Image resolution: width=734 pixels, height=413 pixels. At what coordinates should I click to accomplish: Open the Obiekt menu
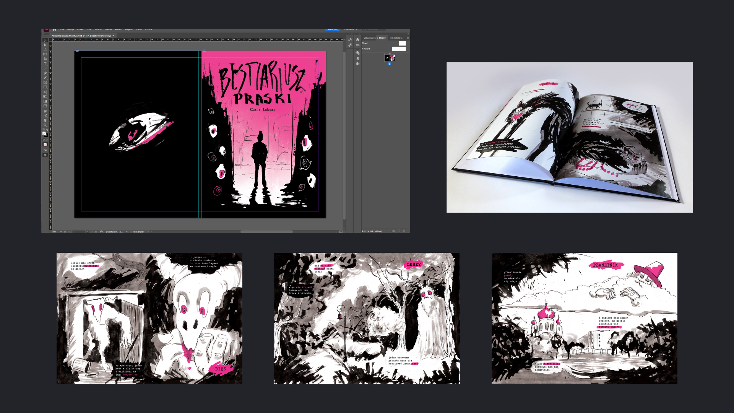click(98, 29)
